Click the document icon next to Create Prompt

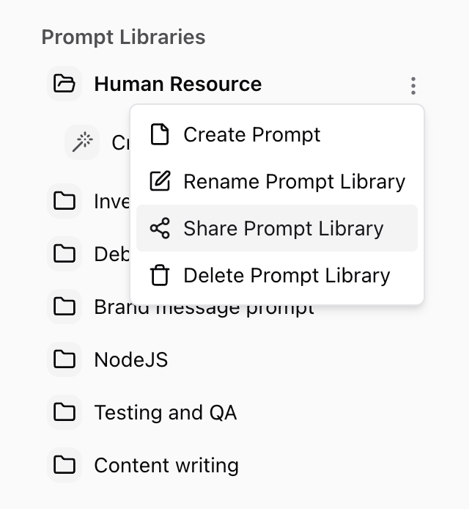(x=159, y=135)
